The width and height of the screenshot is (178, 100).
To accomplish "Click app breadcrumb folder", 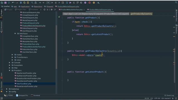I will click(x=14, y=6).
